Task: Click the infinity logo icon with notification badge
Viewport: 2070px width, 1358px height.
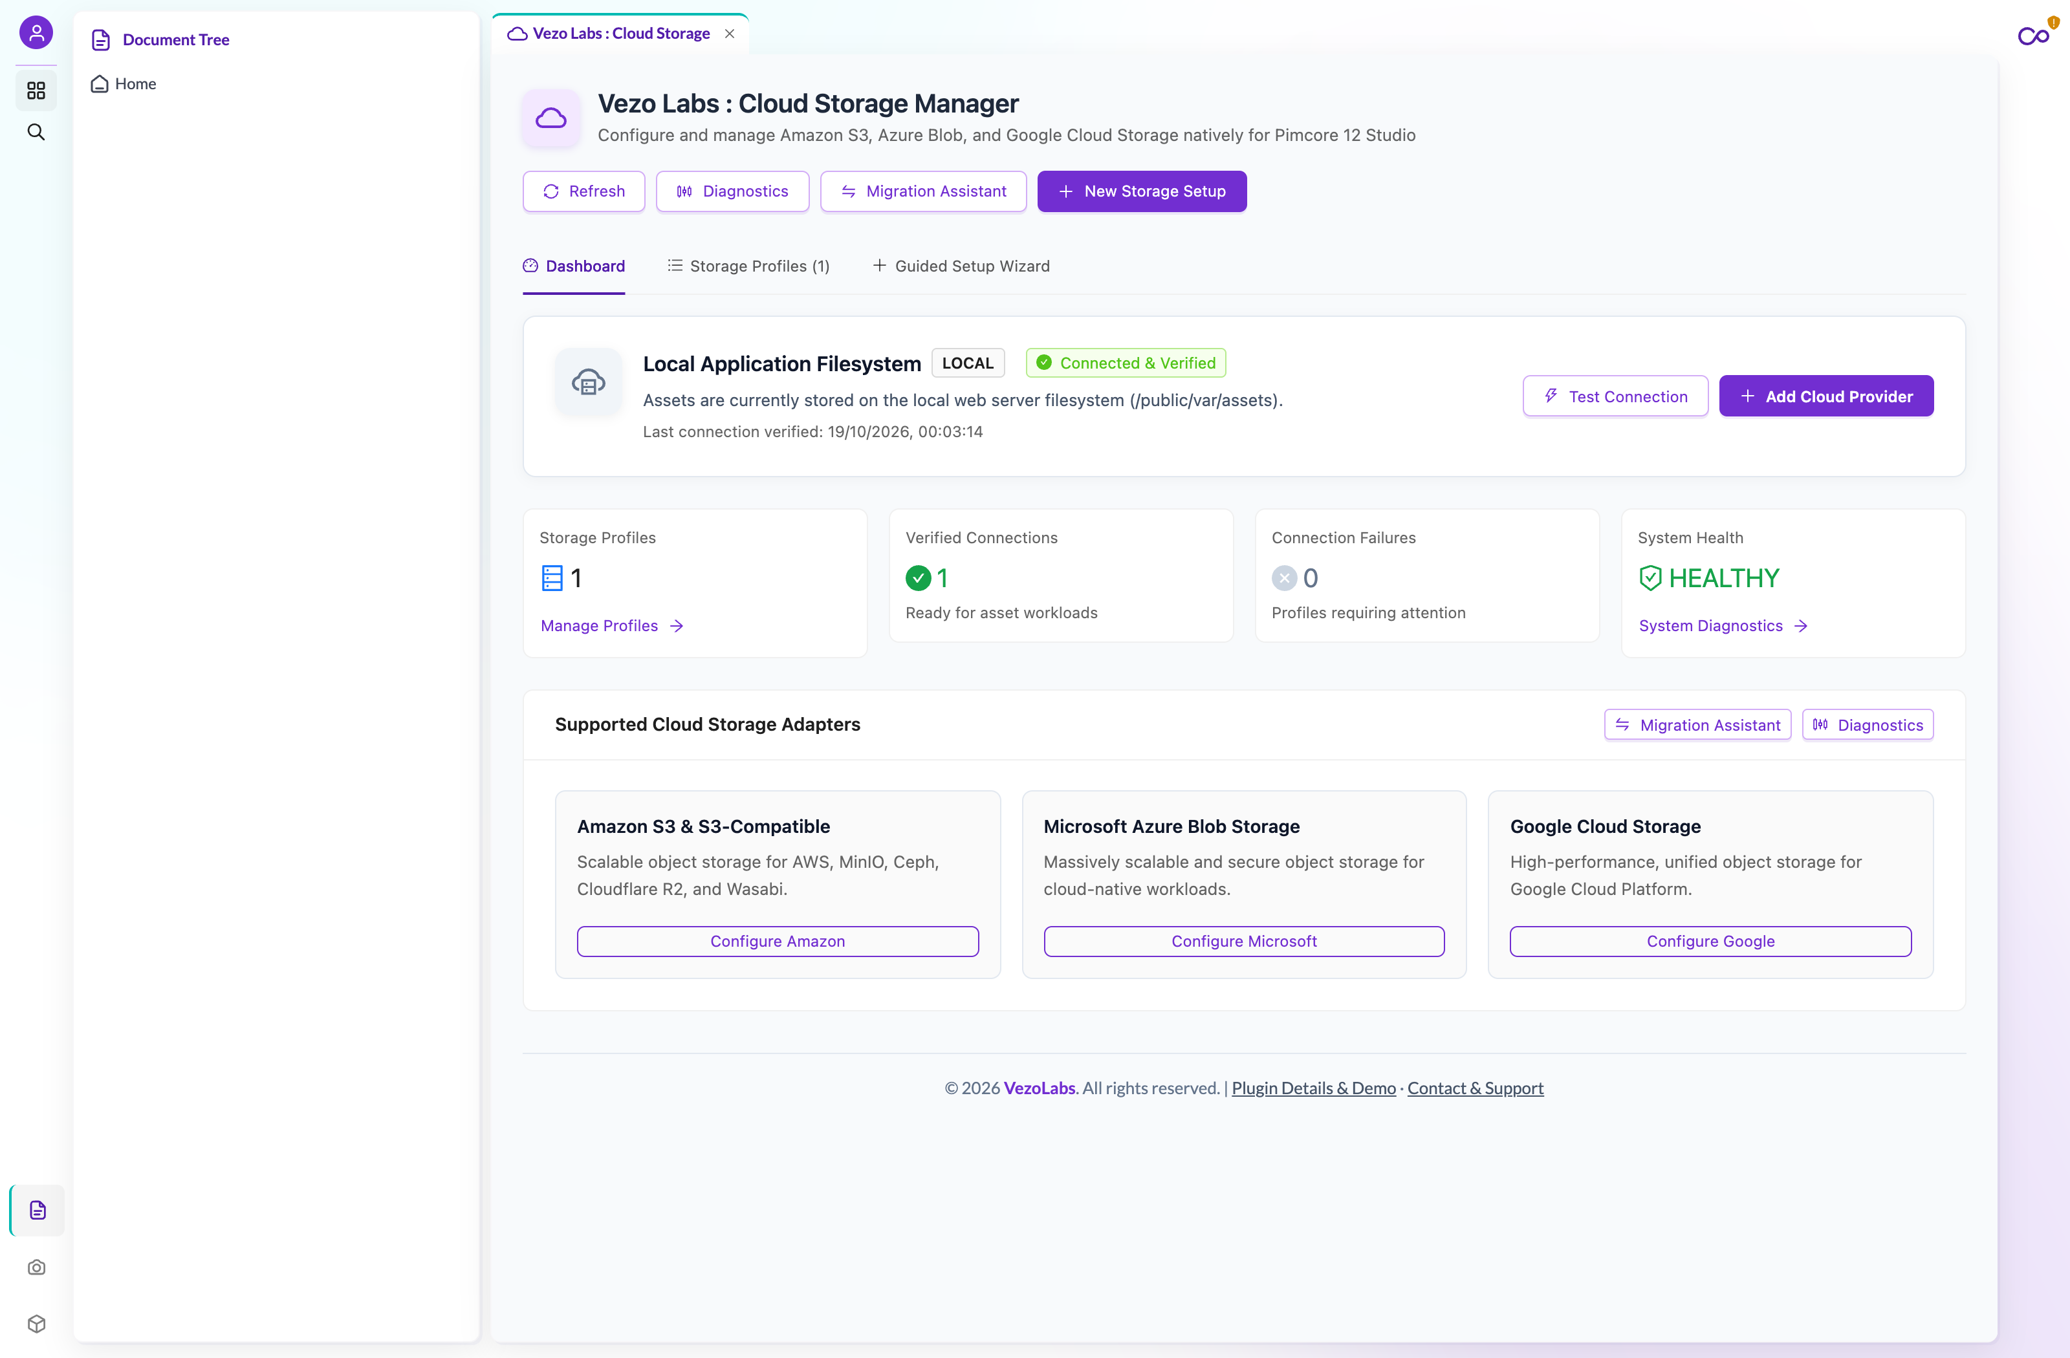Action: (x=2035, y=35)
